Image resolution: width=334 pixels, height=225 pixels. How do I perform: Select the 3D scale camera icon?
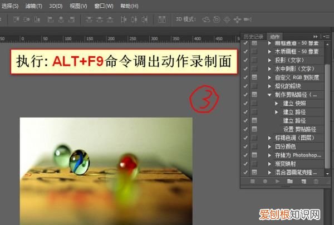(248, 19)
